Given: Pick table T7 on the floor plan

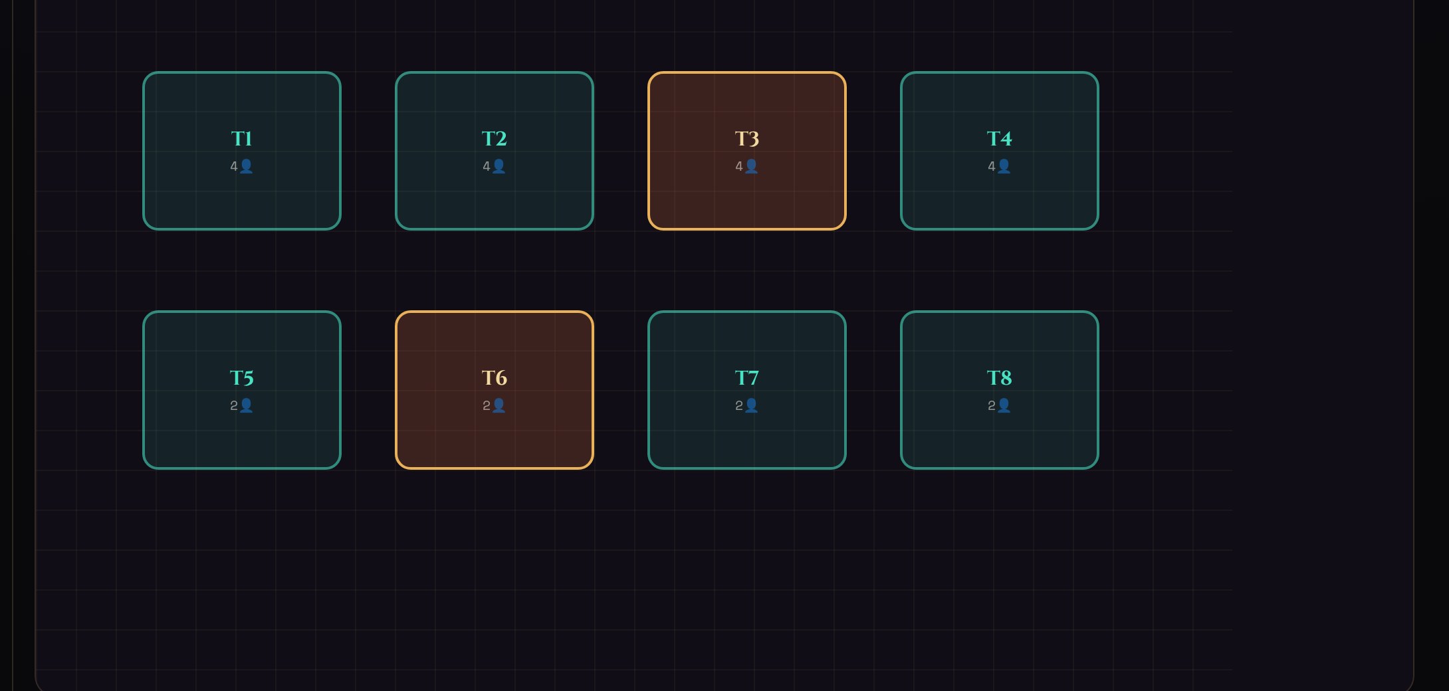Looking at the screenshot, I should click(x=747, y=390).
